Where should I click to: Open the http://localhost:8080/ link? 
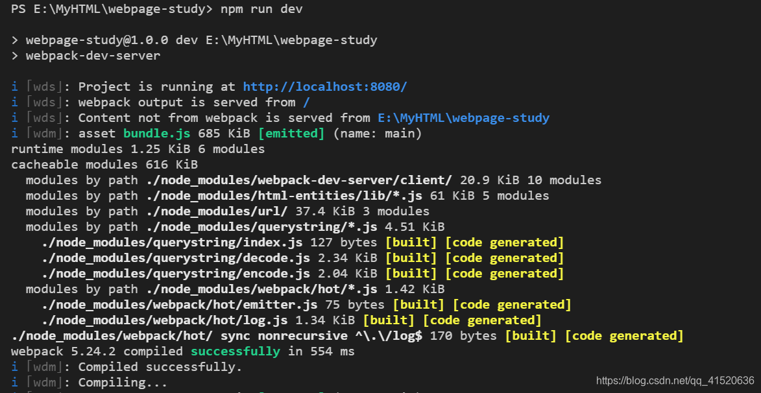(324, 87)
